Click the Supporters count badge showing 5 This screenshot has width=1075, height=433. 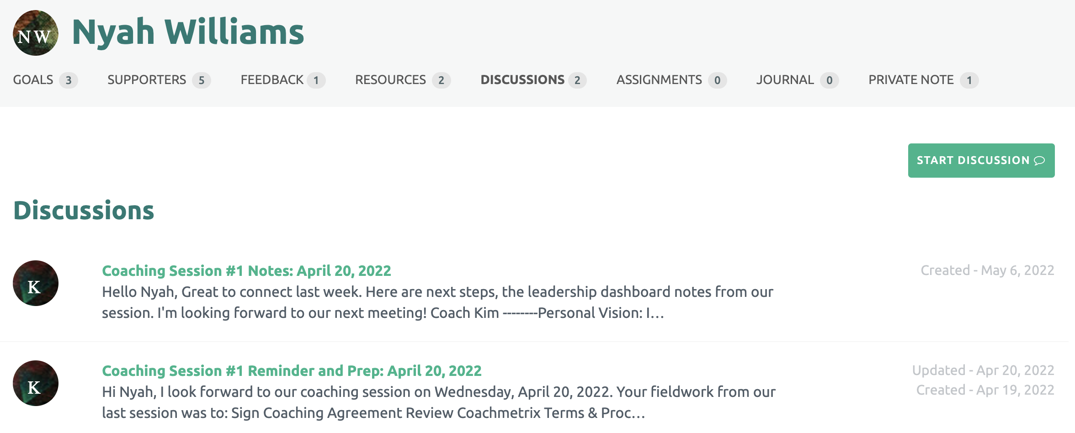[202, 80]
